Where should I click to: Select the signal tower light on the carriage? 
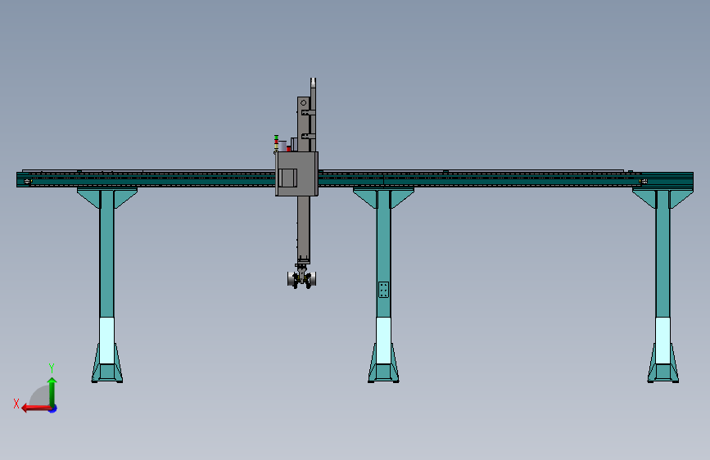276,143
